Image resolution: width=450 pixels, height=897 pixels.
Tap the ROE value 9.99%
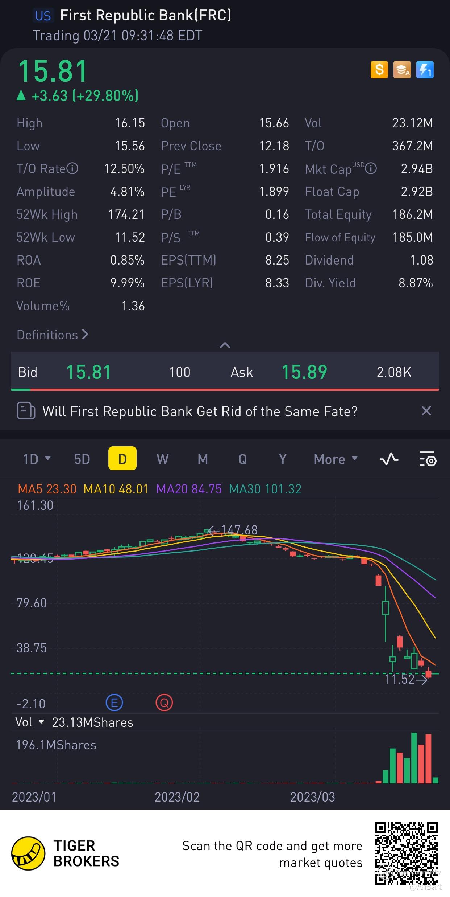127,283
